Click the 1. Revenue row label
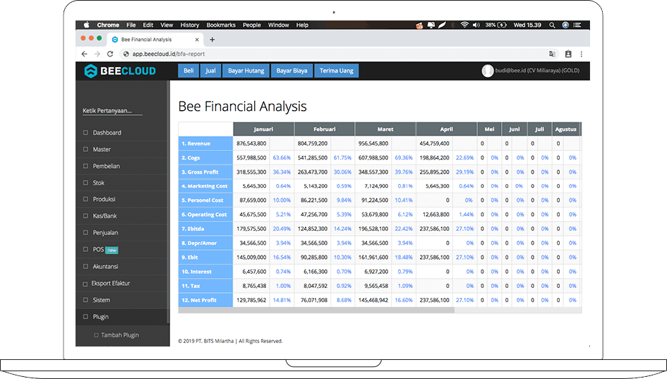The width and height of the screenshot is (667, 379). coord(205,143)
